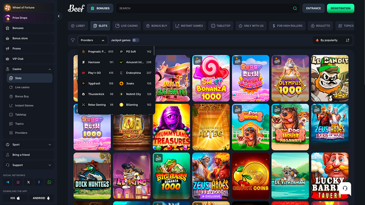365x205 pixels.
Task: Switch to the Bonus Buy tab
Action: click(x=157, y=26)
